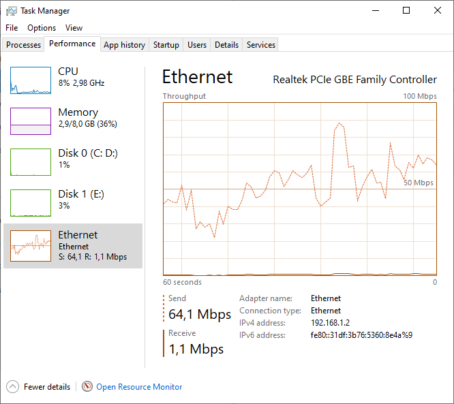Switch to the App history tab
The image size is (454, 404).
pos(124,45)
